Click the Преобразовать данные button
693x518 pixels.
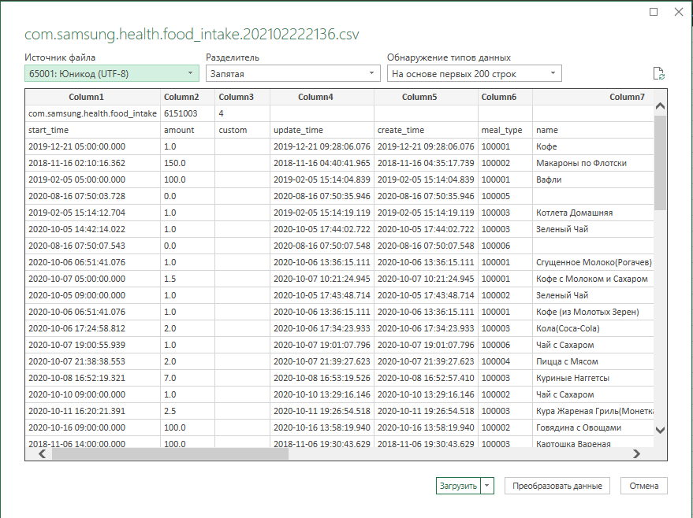point(557,486)
